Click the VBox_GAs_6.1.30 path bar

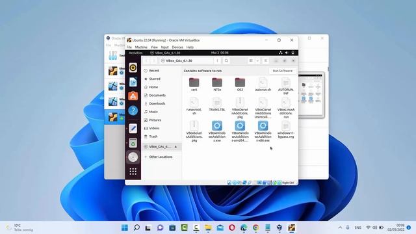tap(187, 60)
